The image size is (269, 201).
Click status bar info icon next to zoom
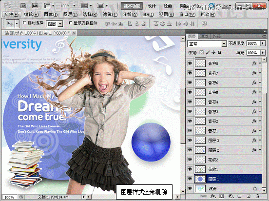(21, 197)
